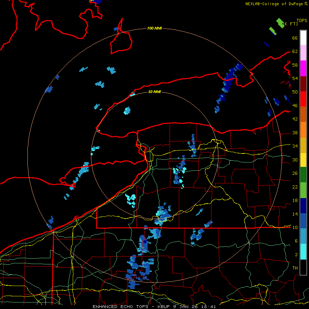The width and height of the screenshot is (309, 309).
Task: Click the navy blue legend swatch
Action: [303, 206]
